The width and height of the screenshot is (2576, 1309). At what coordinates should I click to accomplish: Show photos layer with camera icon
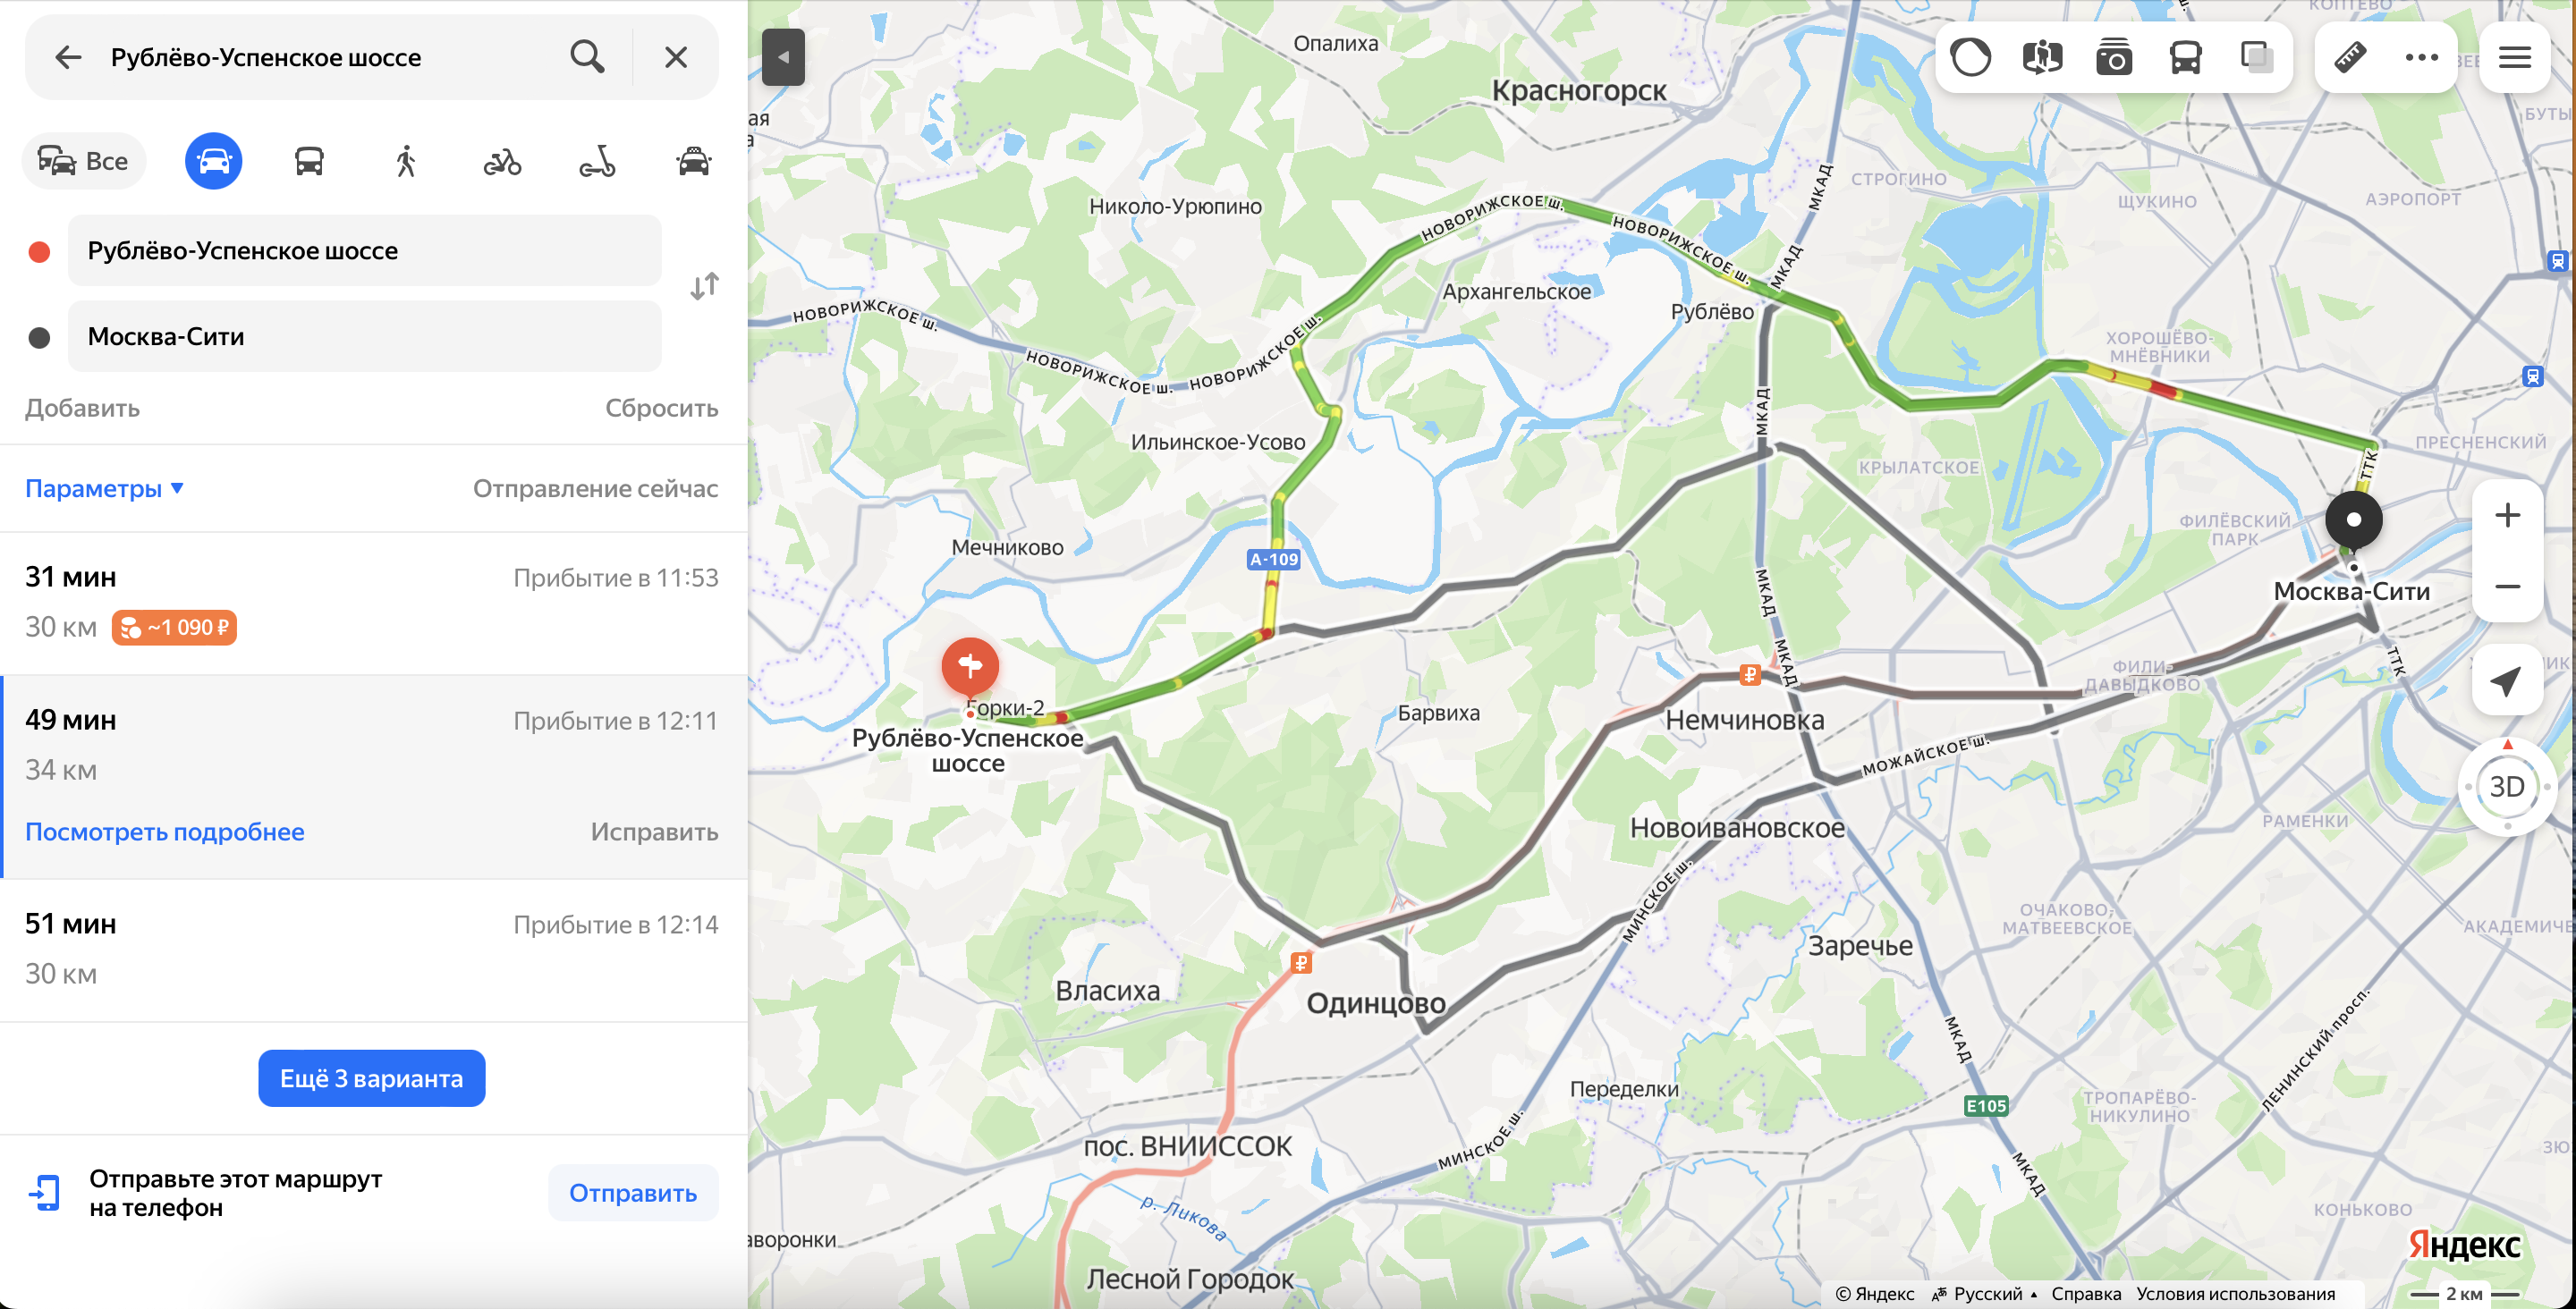pos(2114,57)
